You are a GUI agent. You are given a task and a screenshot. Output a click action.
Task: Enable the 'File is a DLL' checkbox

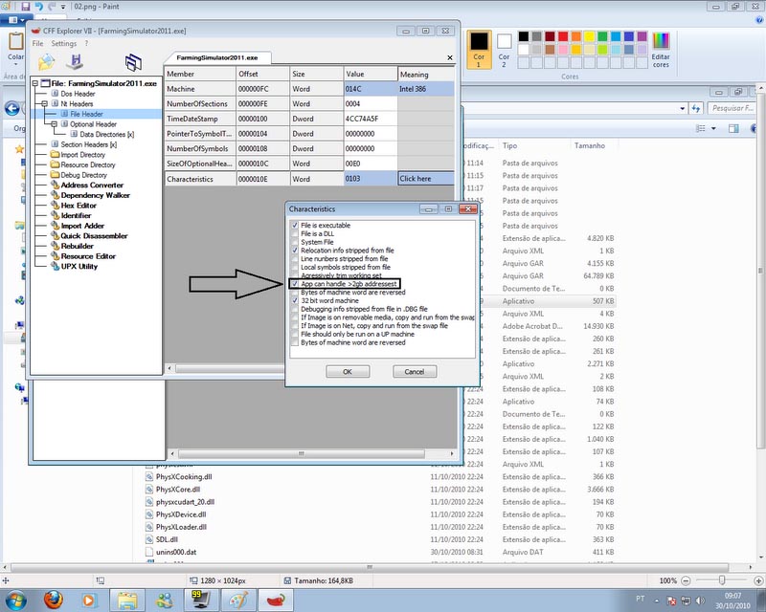coord(294,233)
